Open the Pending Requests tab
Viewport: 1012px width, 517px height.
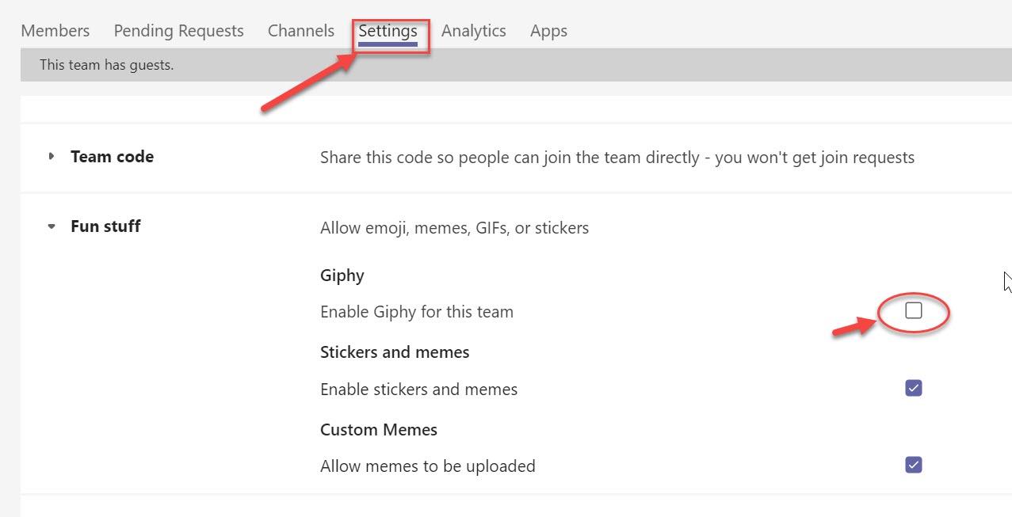[x=178, y=30]
